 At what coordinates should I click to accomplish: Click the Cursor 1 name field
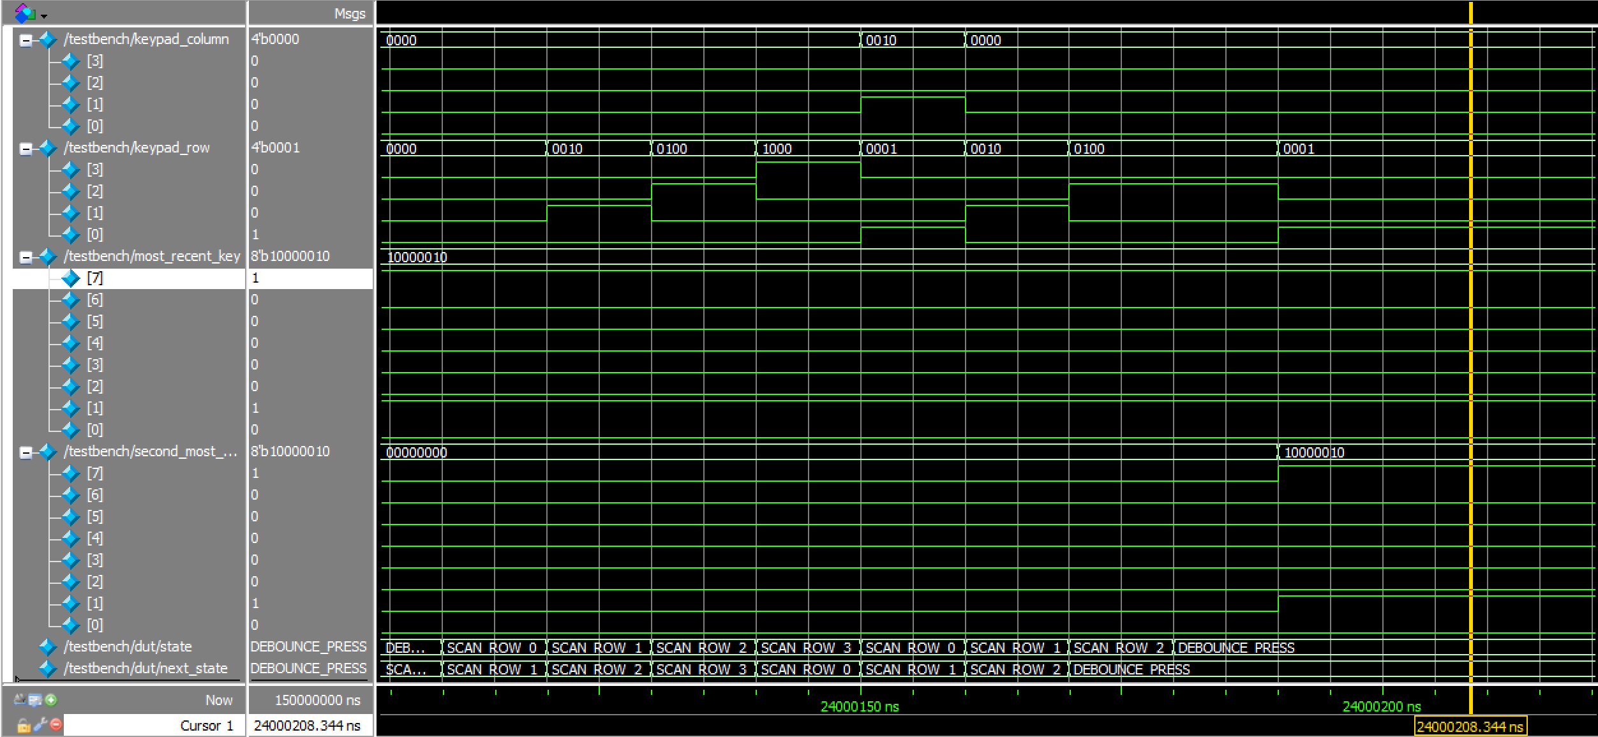click(x=207, y=726)
